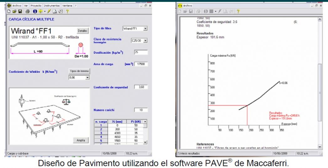This screenshot has height=168, width=328.
Task: Click the Síntesis resultados status bar text
Action: (x=189, y=153)
